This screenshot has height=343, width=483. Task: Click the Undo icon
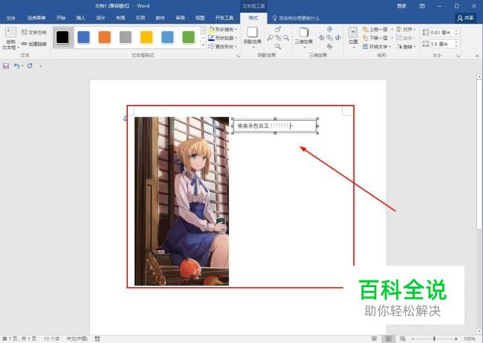pos(16,65)
